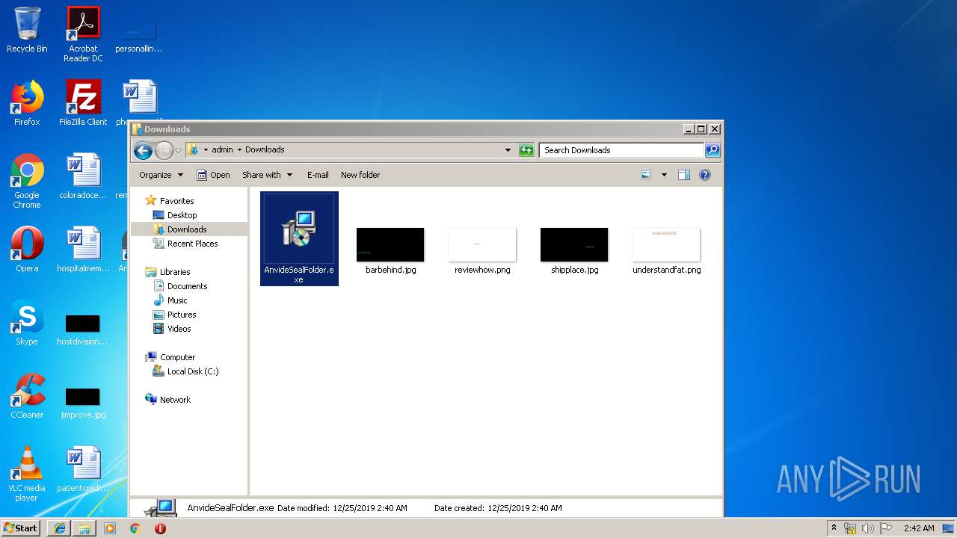Refresh the Downloads folder view
The image size is (957, 538).
click(526, 150)
